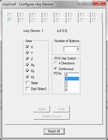
Task: Click the Reset All button
Action: pos(54,131)
